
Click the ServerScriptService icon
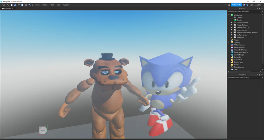[x=232, y=52]
